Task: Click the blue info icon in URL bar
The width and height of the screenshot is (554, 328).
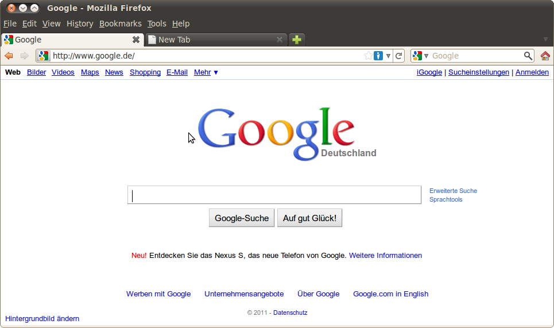Action: (378, 56)
